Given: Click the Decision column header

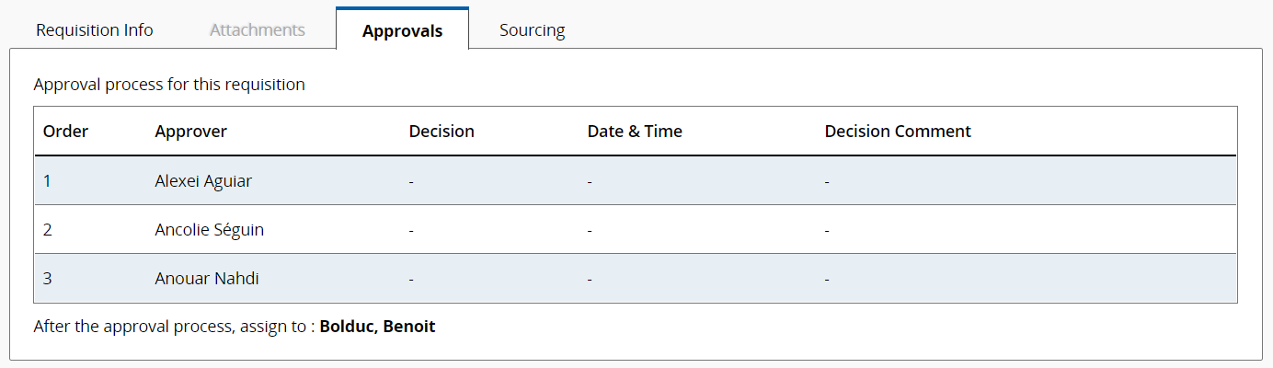Looking at the screenshot, I should tap(442, 131).
